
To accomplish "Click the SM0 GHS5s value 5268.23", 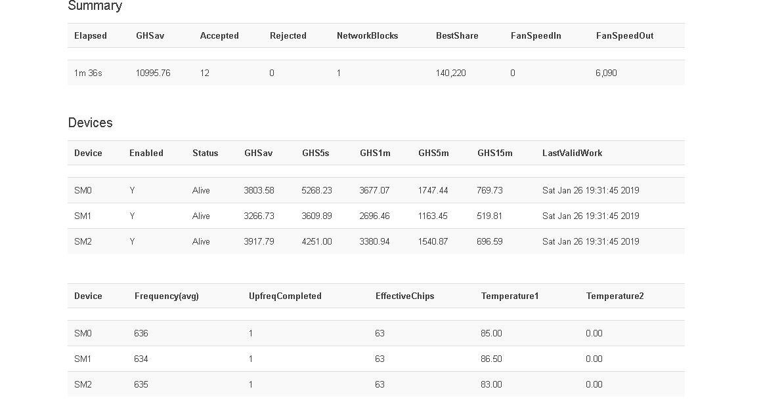I will coord(316,191).
